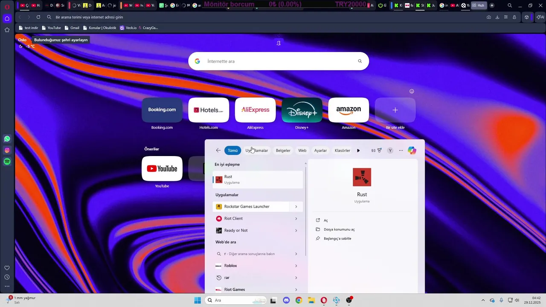
Task: Click the snapshot camera icon in address bar
Action: (488, 17)
